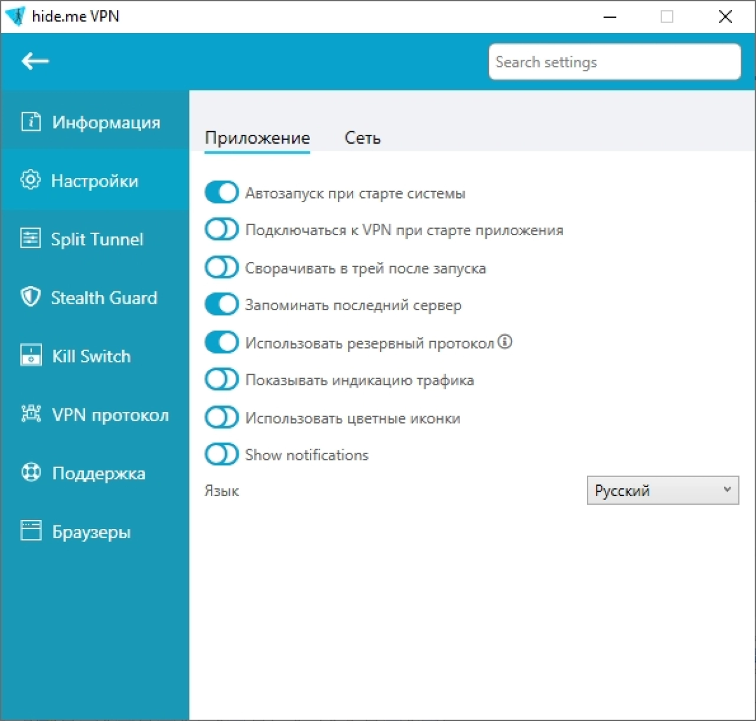Click the Поддержка lifebuoy icon
Viewport: 756px width, 721px height.
(31, 472)
